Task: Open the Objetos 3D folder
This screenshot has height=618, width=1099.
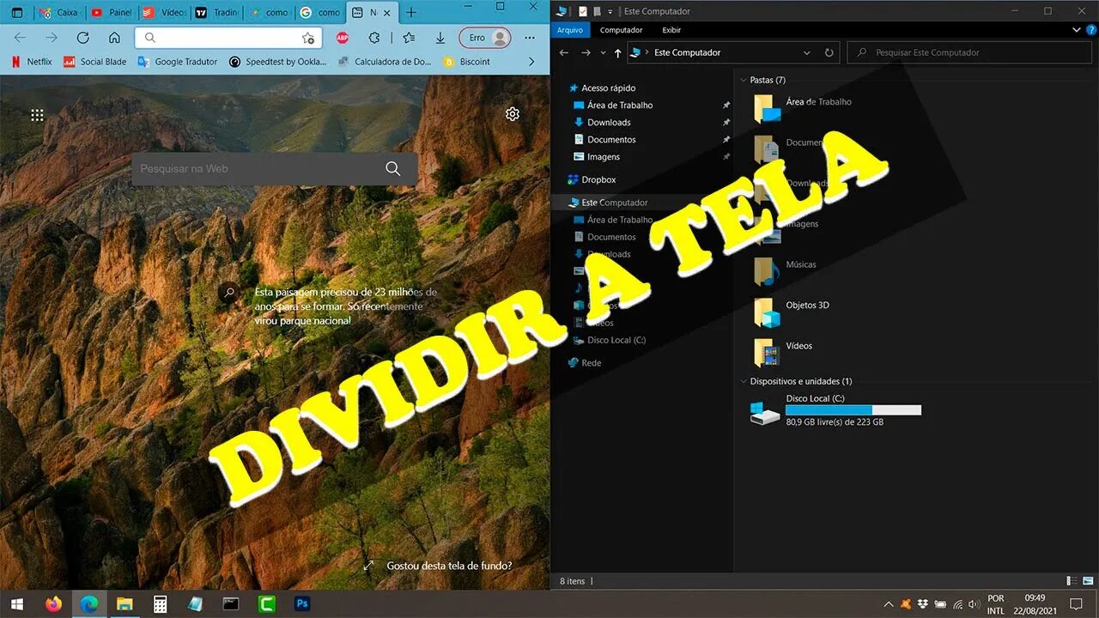Action: (792, 311)
